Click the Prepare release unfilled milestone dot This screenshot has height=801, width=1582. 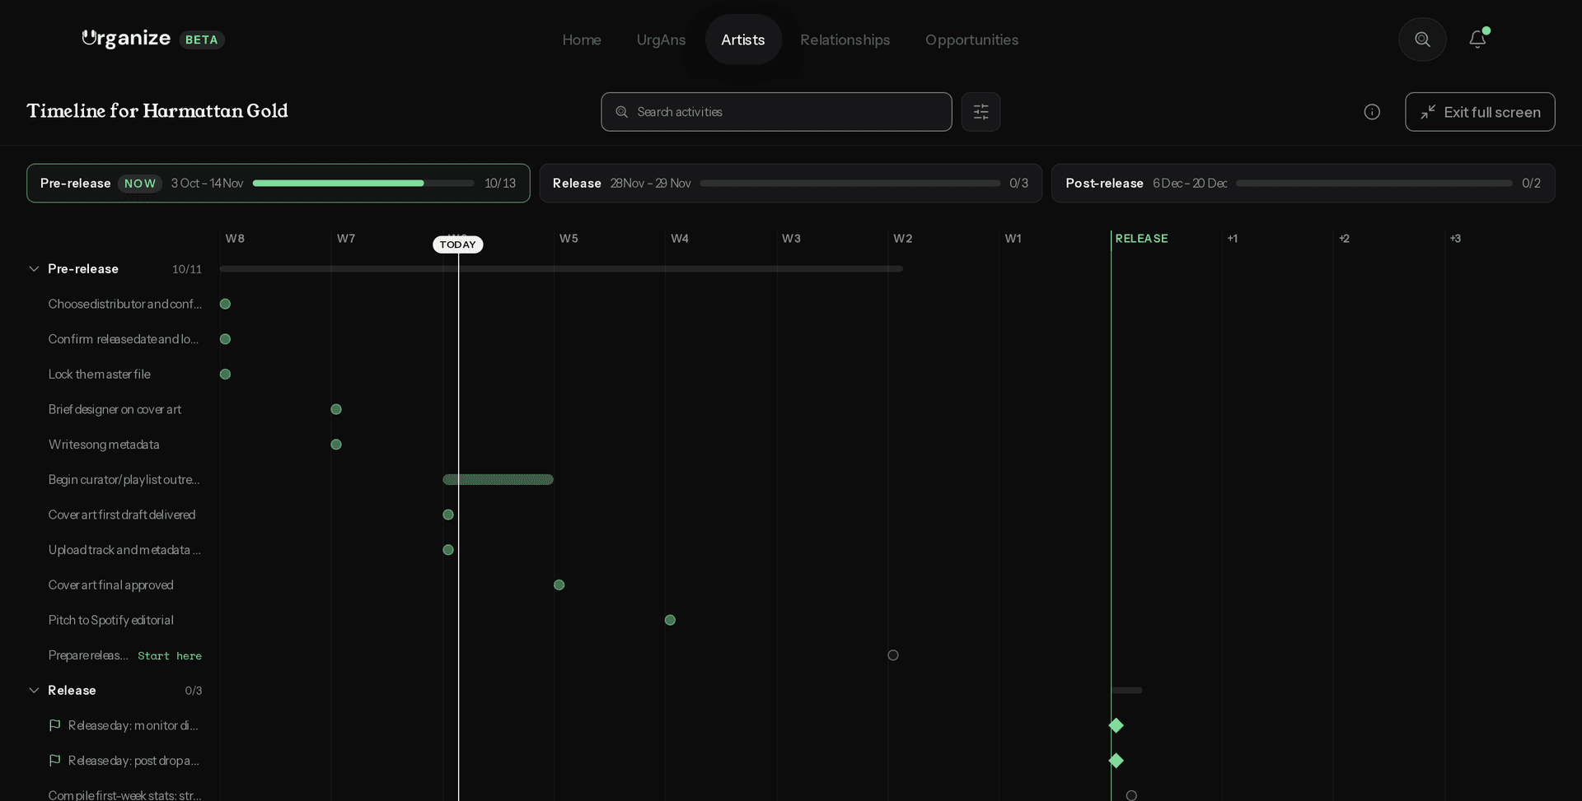(893, 655)
